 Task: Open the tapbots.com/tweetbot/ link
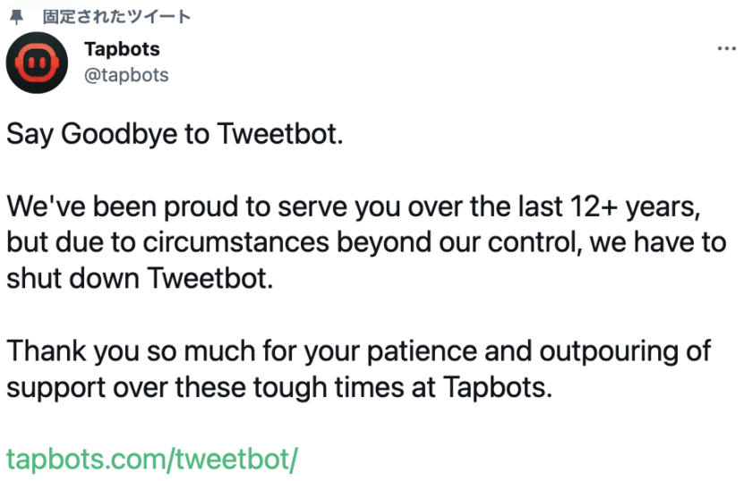click(x=152, y=459)
